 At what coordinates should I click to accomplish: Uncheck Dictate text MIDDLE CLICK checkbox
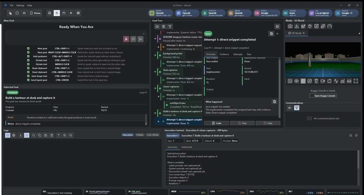28,64
